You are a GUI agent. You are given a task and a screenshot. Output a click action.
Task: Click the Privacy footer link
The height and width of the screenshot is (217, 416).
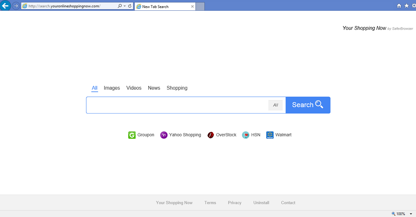coord(235,203)
